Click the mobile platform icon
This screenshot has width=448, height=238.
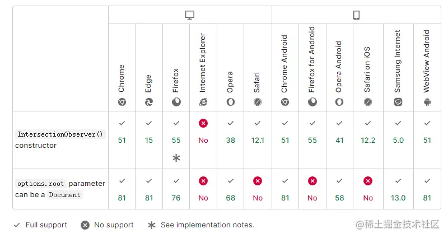click(356, 15)
